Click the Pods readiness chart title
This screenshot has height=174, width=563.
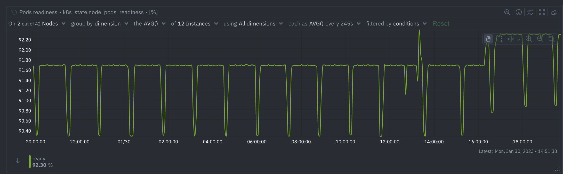(89, 12)
